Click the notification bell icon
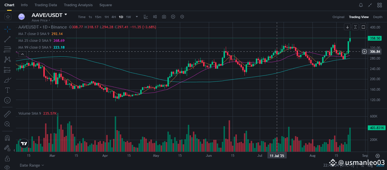This screenshot has width=387, height=170. point(361,5)
